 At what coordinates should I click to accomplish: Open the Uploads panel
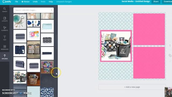[x=5, y=57]
